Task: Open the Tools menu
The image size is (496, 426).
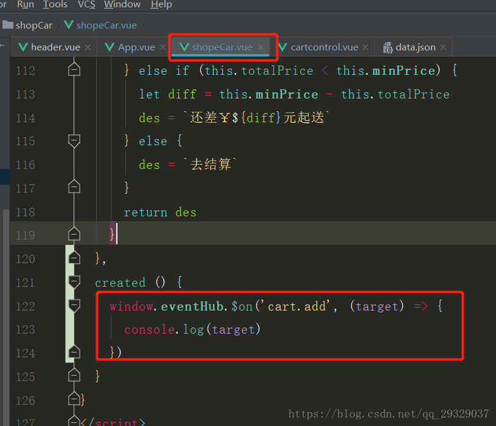Action: coord(55,4)
